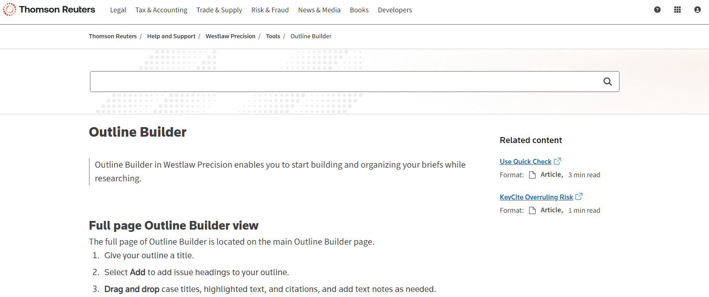Click the '3 min read' text

pyautogui.click(x=584, y=175)
